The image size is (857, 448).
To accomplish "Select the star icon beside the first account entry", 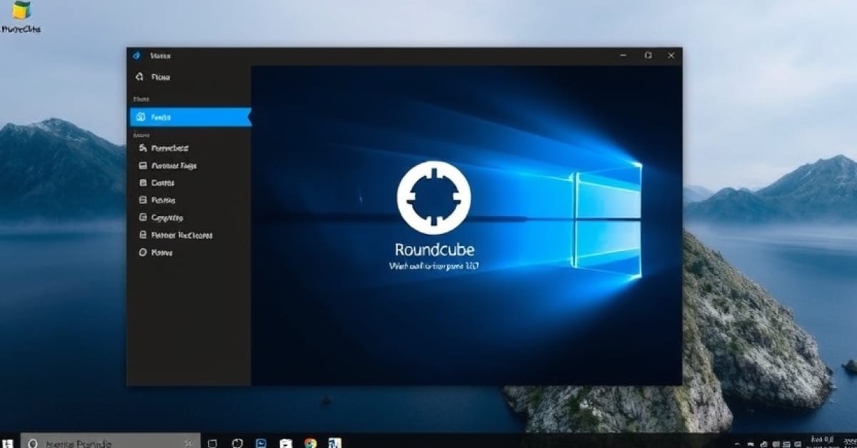I will [x=143, y=148].
